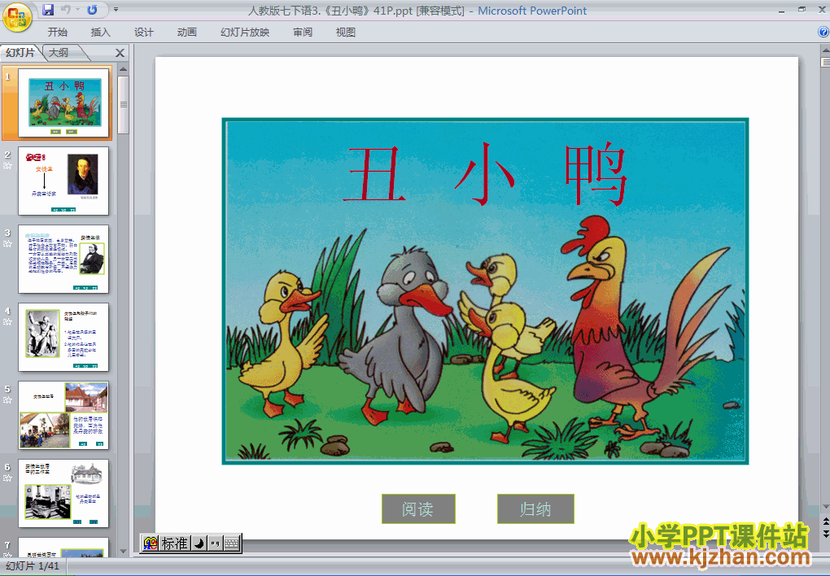
Task: Open the 动画 ribbon tab
Action: click(187, 33)
